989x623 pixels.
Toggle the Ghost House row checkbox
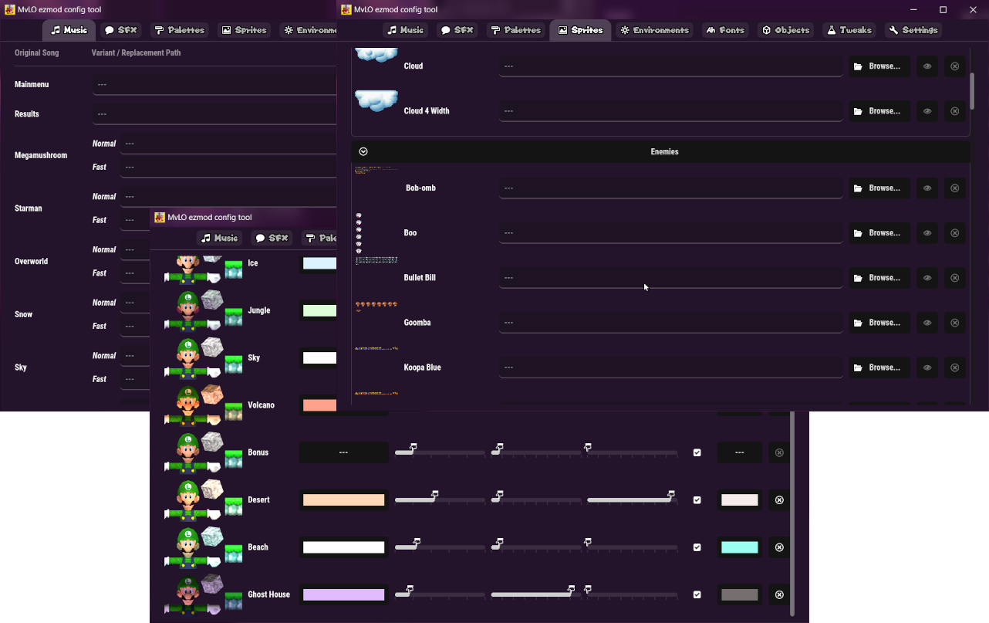[x=697, y=594]
